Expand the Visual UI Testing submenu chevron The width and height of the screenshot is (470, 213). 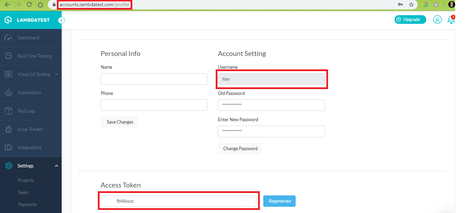tap(57, 74)
